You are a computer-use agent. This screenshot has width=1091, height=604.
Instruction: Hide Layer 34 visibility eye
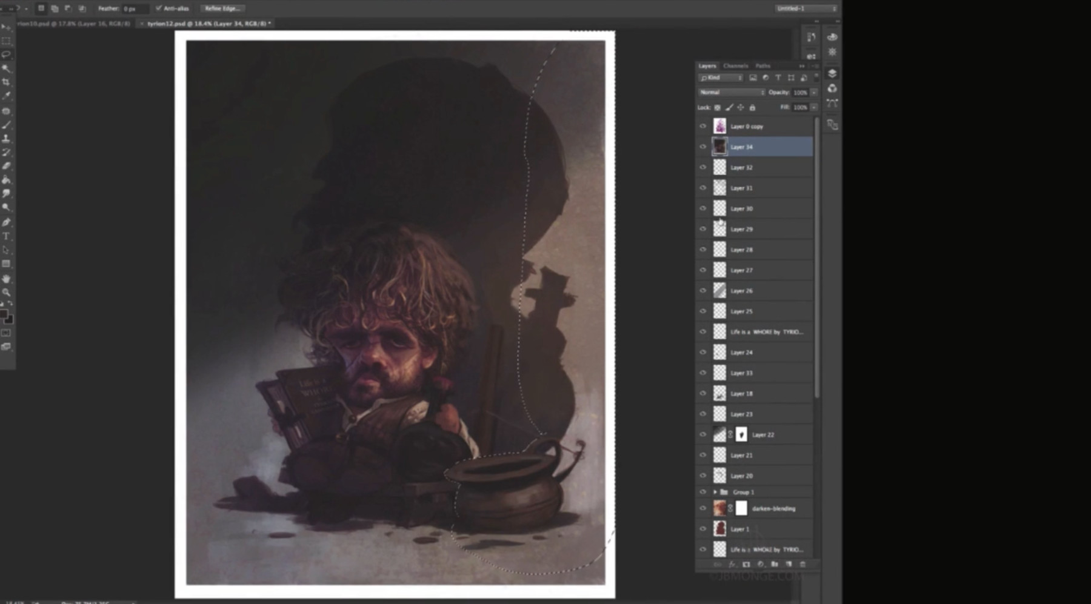[703, 147]
